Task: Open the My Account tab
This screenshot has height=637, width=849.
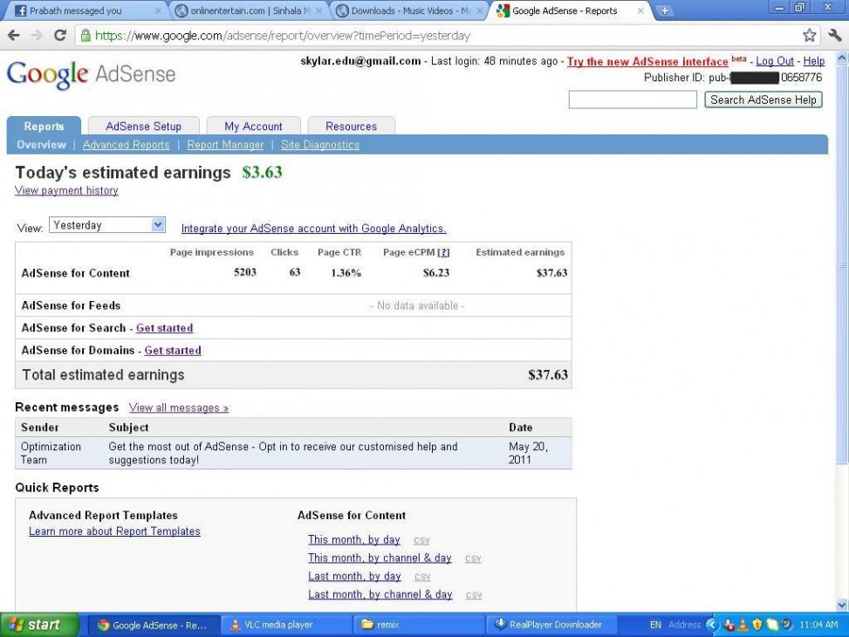Action: tap(253, 127)
